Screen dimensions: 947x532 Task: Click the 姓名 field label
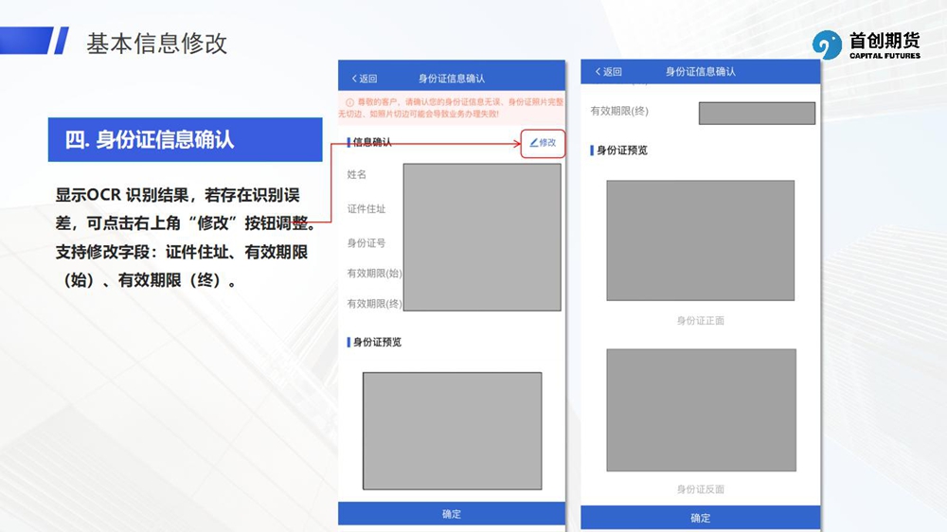pos(357,175)
